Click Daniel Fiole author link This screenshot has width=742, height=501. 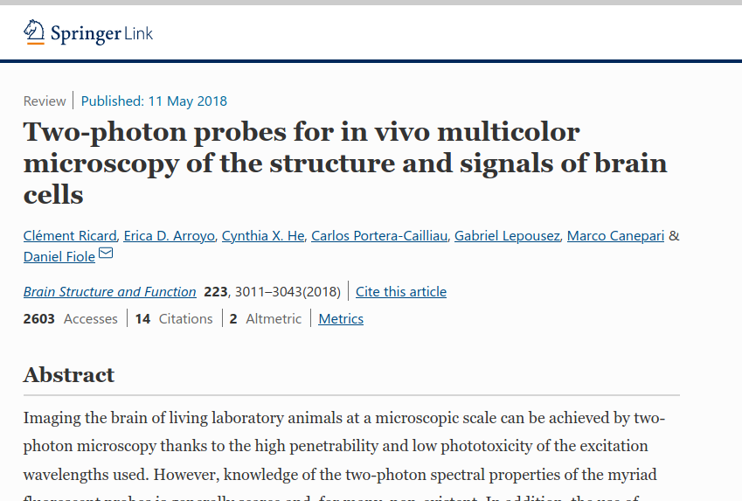tap(59, 257)
